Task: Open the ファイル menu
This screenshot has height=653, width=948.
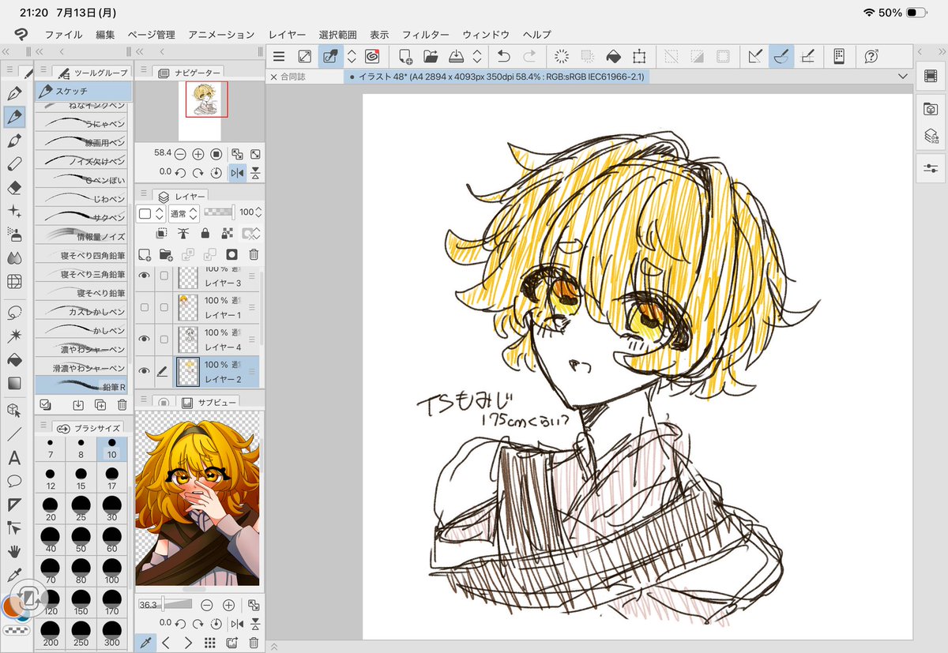Action: 64,35
